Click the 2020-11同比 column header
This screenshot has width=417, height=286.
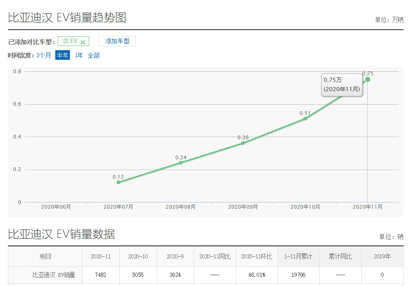(215, 256)
